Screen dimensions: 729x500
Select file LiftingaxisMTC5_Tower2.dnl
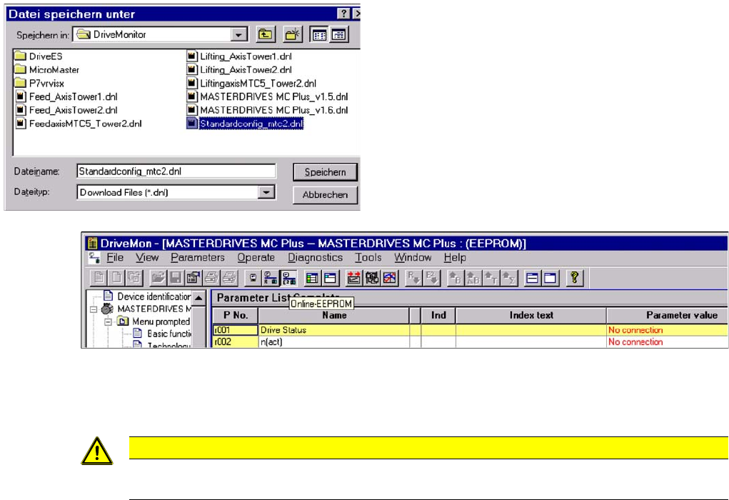tap(251, 84)
